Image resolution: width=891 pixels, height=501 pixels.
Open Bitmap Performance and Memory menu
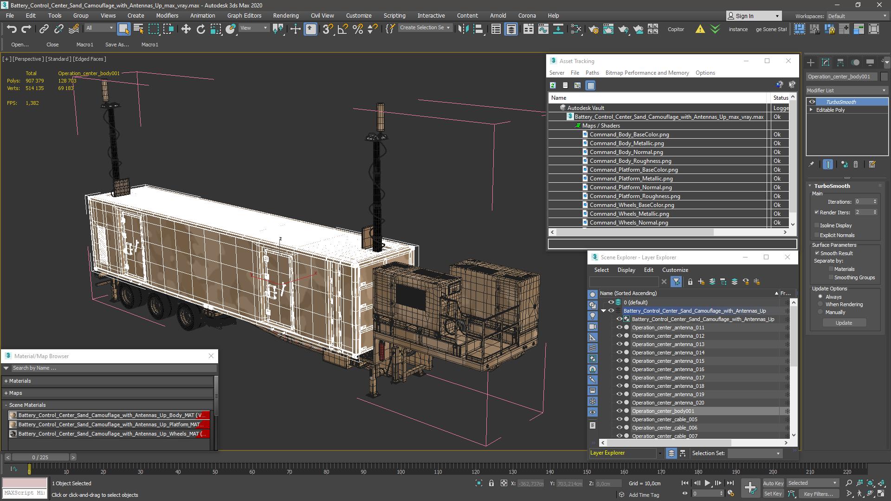(x=647, y=73)
